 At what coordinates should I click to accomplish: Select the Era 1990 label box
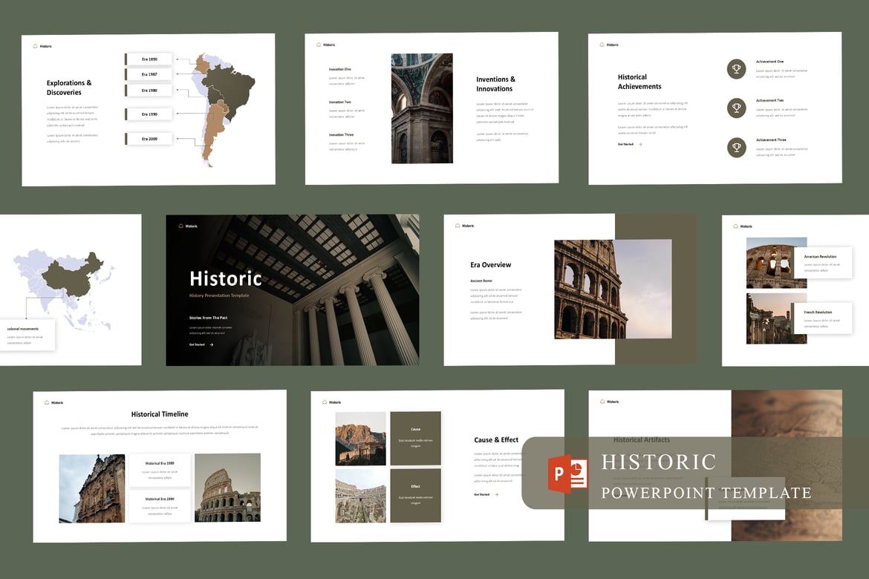(x=149, y=114)
